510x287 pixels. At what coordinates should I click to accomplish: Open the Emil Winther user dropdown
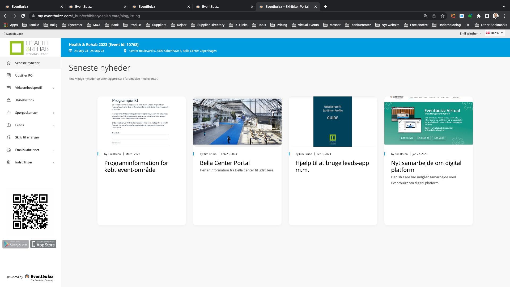click(x=470, y=33)
